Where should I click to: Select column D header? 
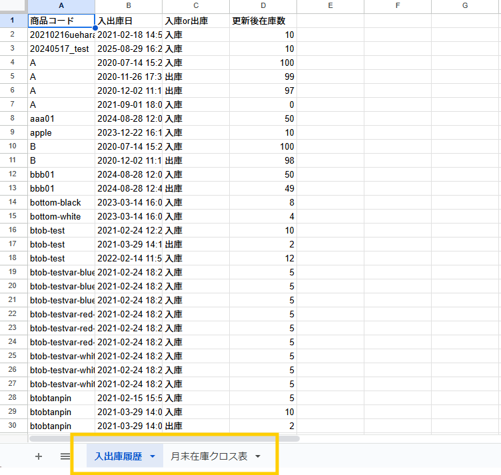click(263, 6)
